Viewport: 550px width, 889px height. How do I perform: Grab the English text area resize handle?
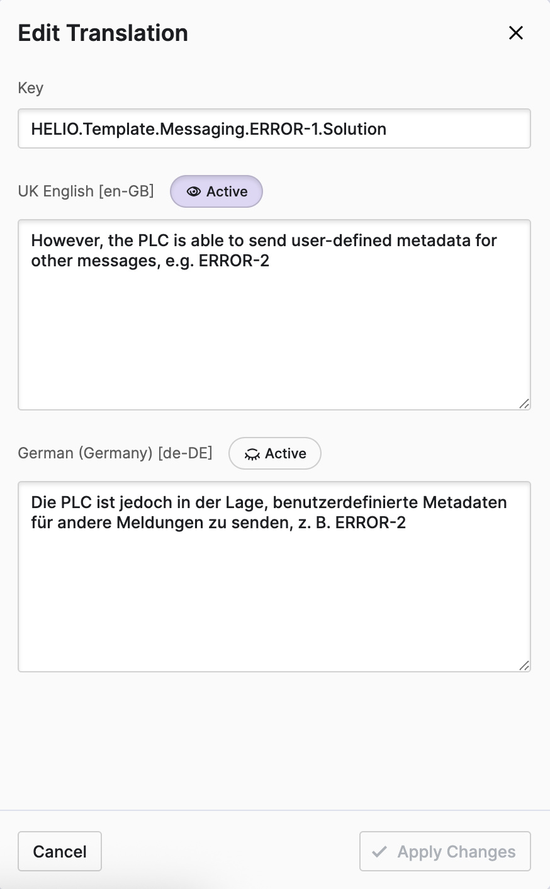[x=524, y=404]
